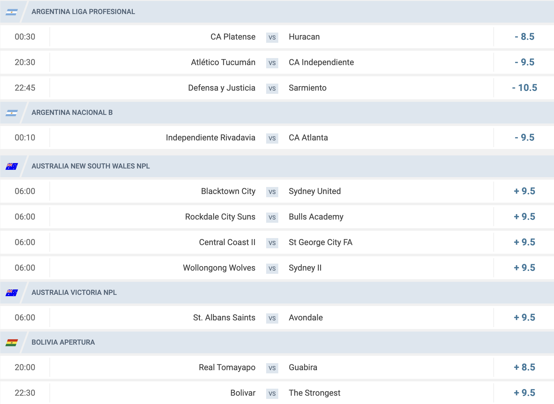The height and width of the screenshot is (404, 554).
Task: Click the Australia flag beside New South Wales NPL
Action: point(11,167)
